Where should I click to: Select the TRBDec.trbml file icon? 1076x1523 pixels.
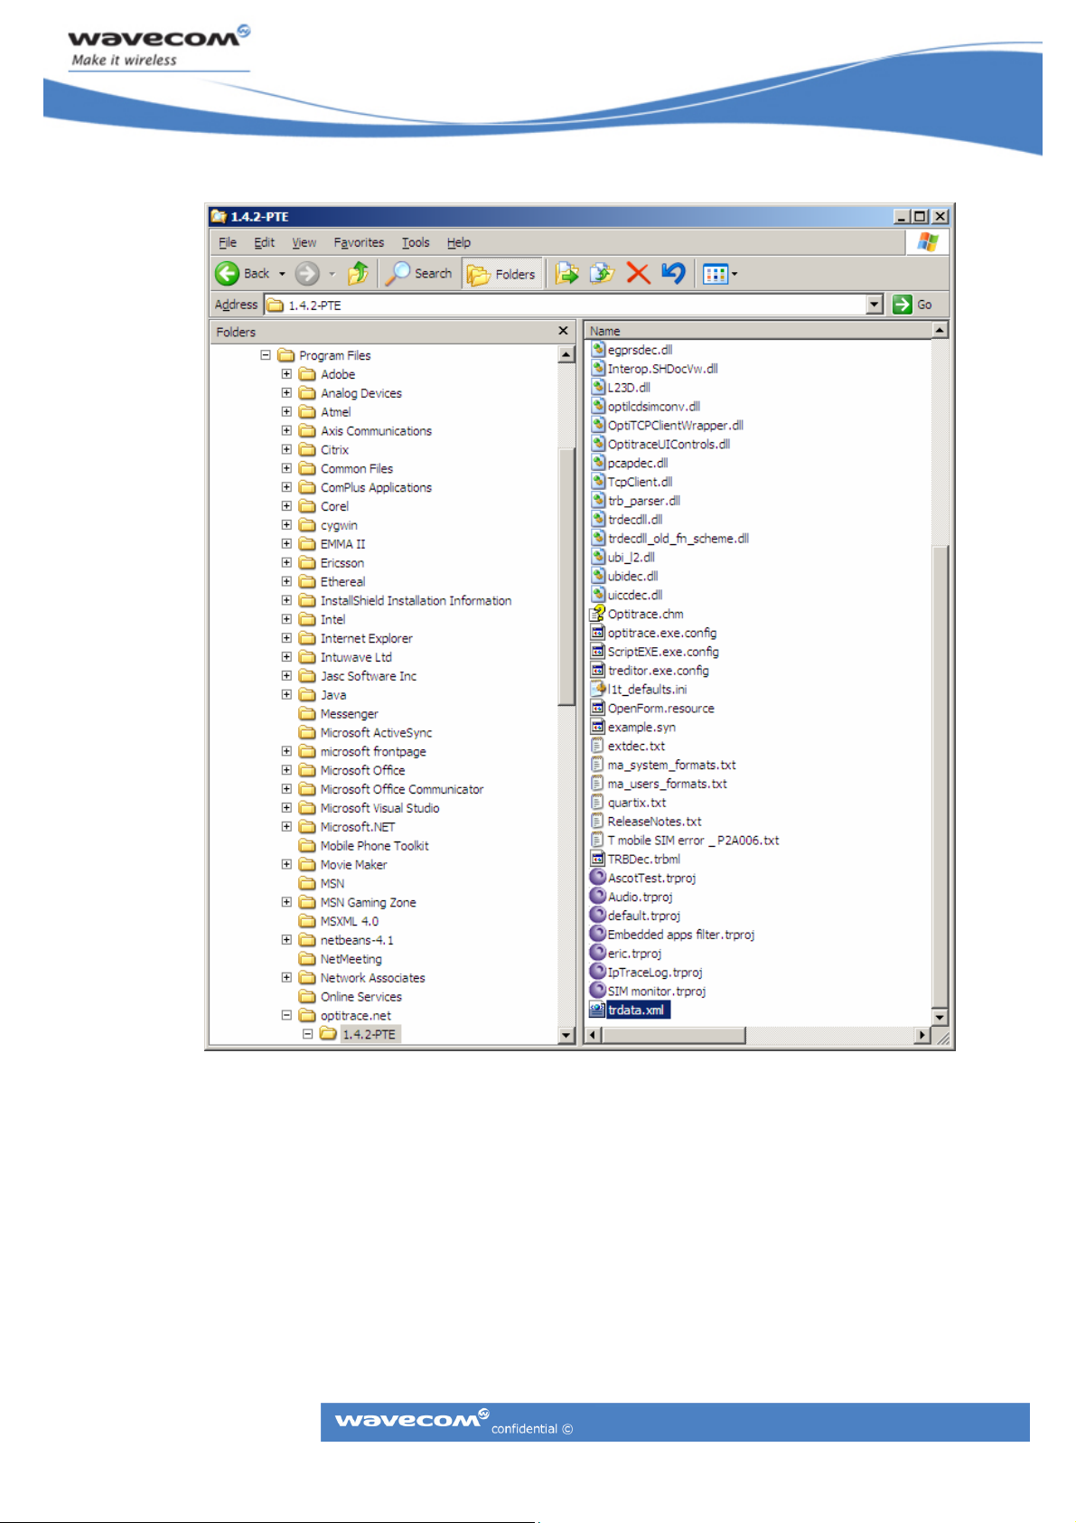tap(597, 859)
